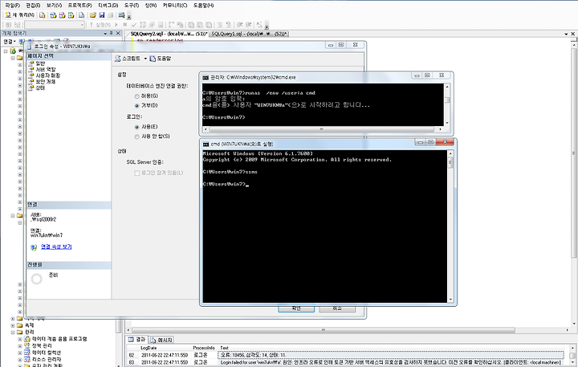Open the database selection combo box in toolbar
This screenshot has height=367, width=578.
coord(55,25)
